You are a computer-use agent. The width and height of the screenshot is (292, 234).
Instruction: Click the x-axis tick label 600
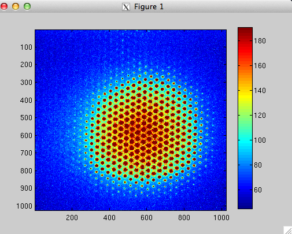click(147, 218)
